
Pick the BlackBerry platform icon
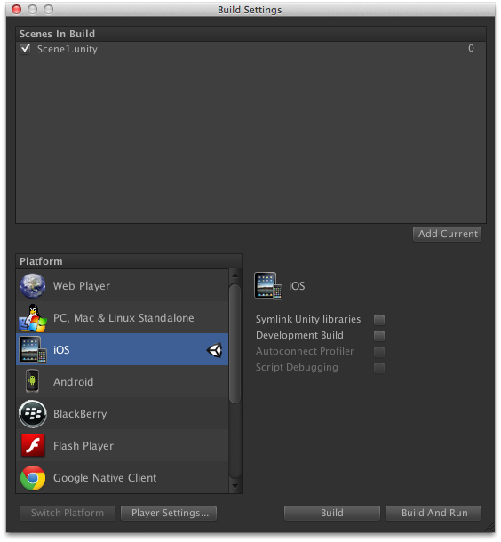(x=33, y=413)
